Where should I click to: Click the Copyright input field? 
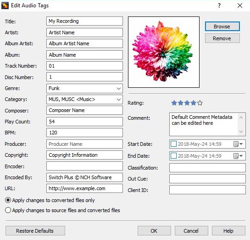point(84,155)
